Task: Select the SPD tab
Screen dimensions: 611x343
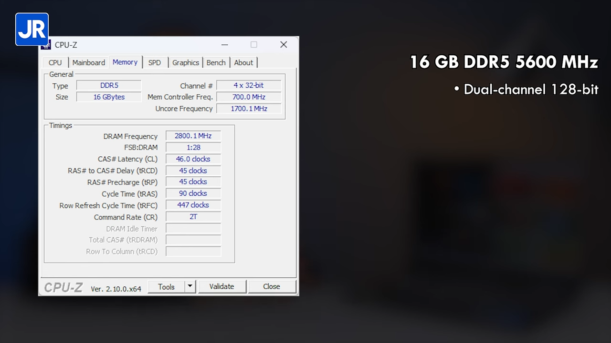Action: click(x=154, y=62)
